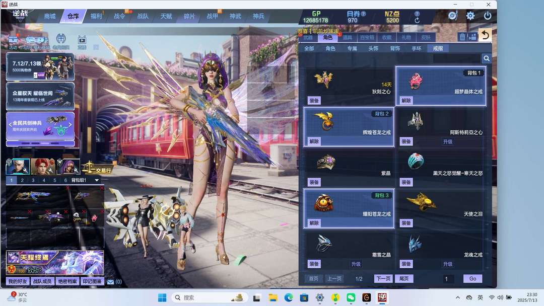
Task: Open the 战令 battle pass tab
Action: [x=119, y=16]
